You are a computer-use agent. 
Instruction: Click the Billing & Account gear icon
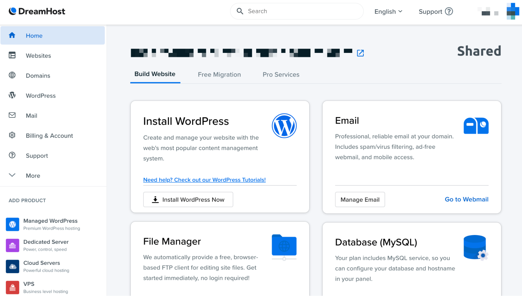click(12, 135)
